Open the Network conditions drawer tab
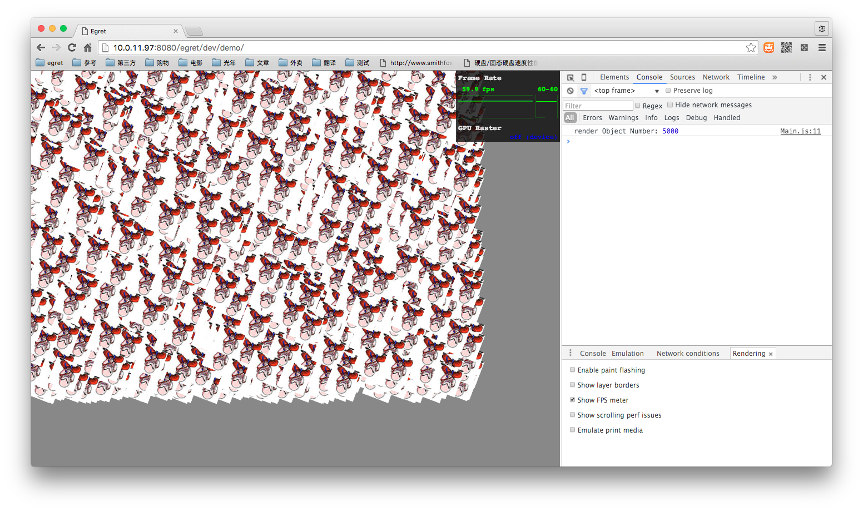Image resolution: width=863 pixels, height=511 pixels. pos(688,354)
